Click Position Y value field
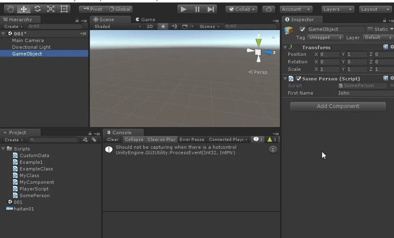The width and height of the screenshot is (394, 238). 357,54
